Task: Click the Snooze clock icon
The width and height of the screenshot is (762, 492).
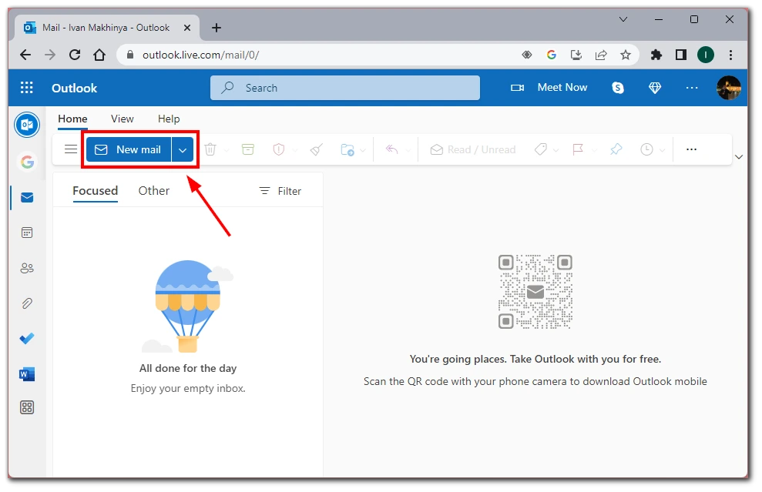Action: pyautogui.click(x=646, y=149)
